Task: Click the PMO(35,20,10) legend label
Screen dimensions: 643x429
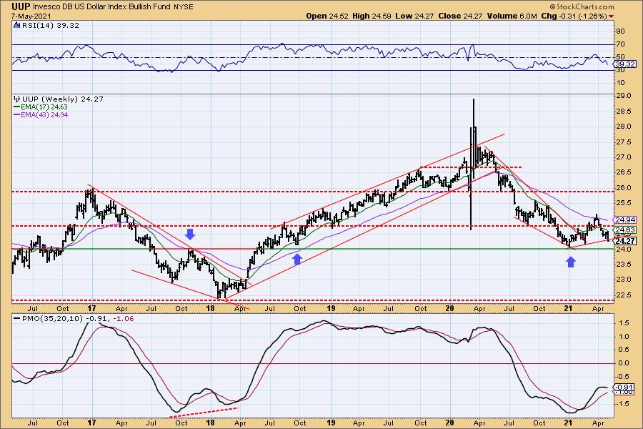Action: (52, 319)
